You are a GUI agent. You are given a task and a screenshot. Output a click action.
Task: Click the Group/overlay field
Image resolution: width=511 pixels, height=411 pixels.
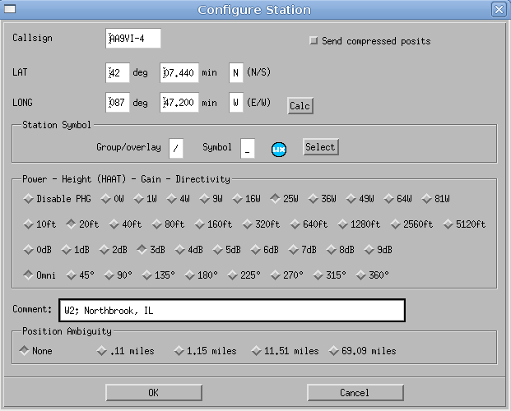tap(176, 148)
